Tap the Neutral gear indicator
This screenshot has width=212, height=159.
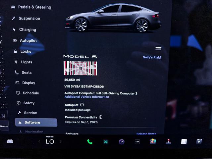[x=4, y=120]
